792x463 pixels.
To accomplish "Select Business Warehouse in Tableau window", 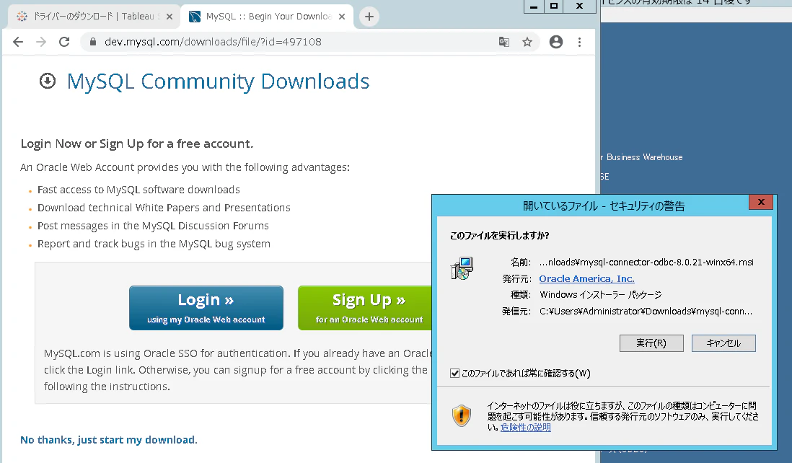I will pyautogui.click(x=641, y=157).
